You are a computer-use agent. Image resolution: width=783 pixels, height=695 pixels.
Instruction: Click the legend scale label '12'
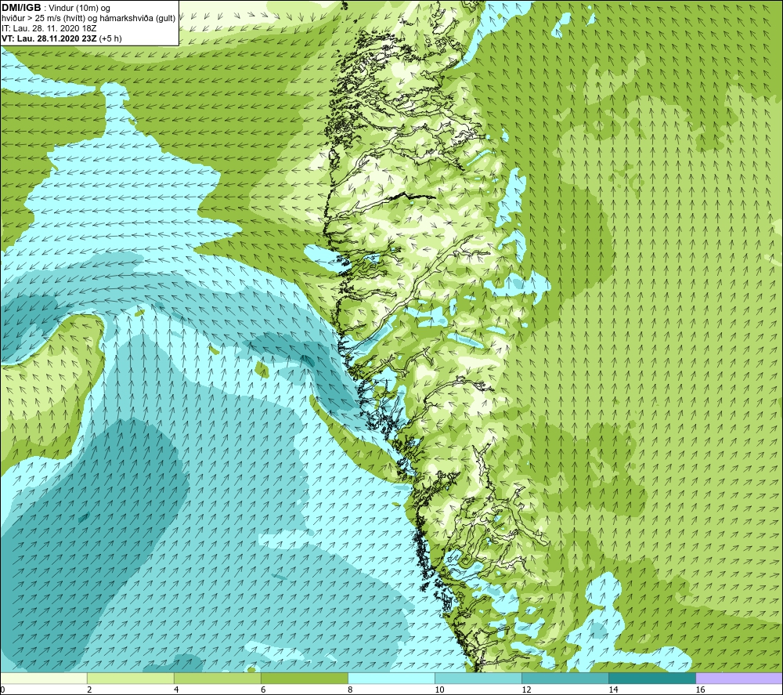526,690
